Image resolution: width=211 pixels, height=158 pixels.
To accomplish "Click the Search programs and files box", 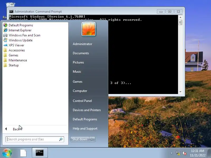I will pos(35,139).
